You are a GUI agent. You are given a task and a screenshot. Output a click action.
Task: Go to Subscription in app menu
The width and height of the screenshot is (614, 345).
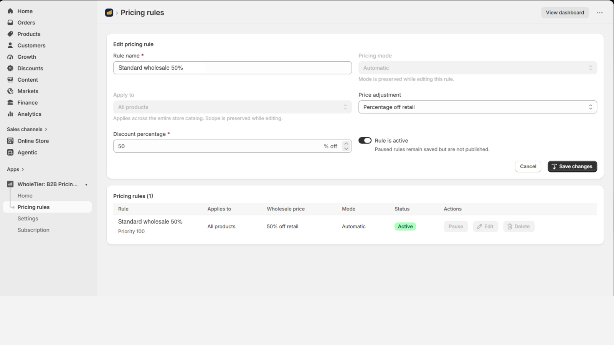[x=33, y=230]
